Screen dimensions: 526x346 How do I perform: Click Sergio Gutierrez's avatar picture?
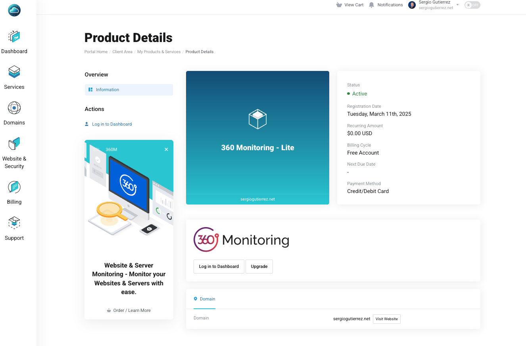[x=412, y=5]
